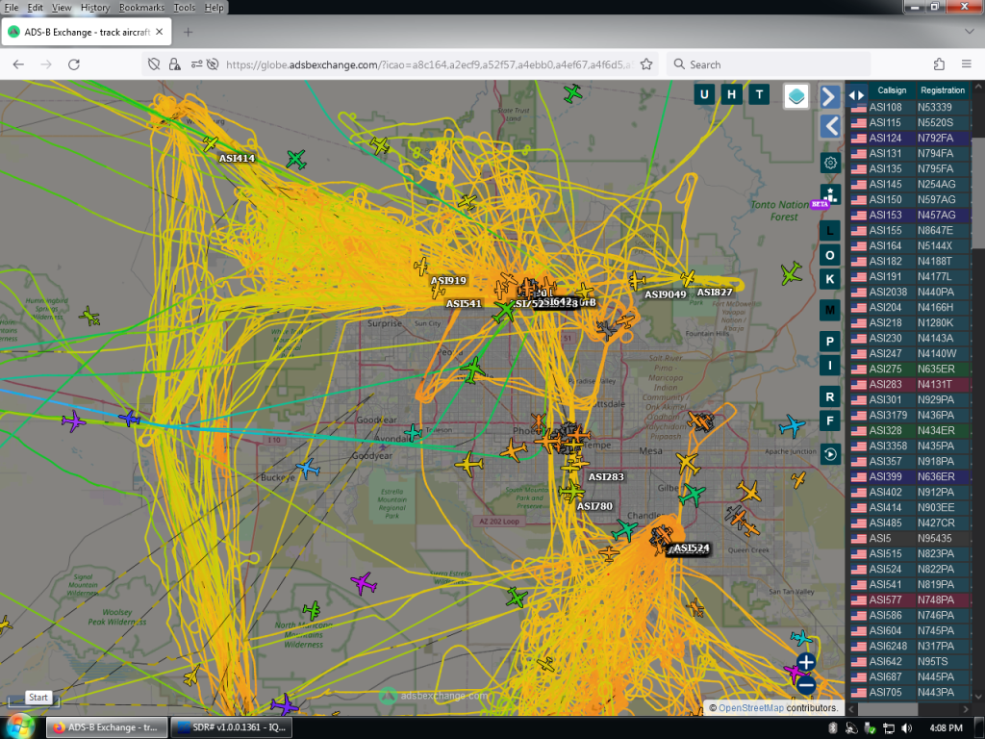
Task: Toggle the M button on map
Action: pyautogui.click(x=830, y=310)
